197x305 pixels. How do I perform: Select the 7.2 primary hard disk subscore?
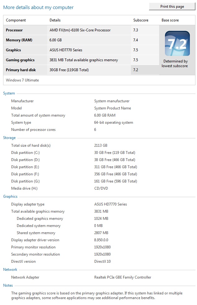click(136, 70)
